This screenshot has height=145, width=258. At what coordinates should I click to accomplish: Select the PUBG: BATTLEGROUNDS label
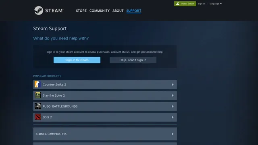point(60,106)
